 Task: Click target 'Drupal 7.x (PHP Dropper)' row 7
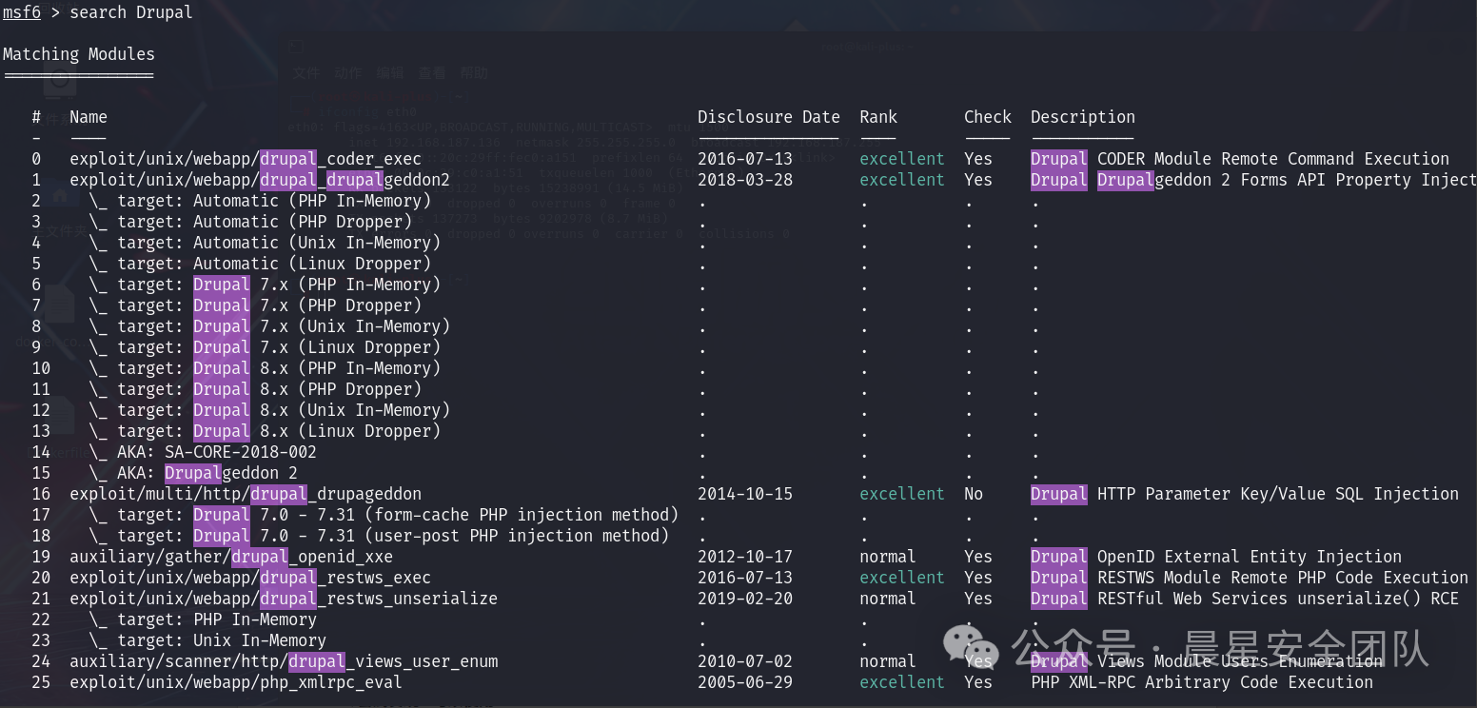pyautogui.click(x=255, y=305)
